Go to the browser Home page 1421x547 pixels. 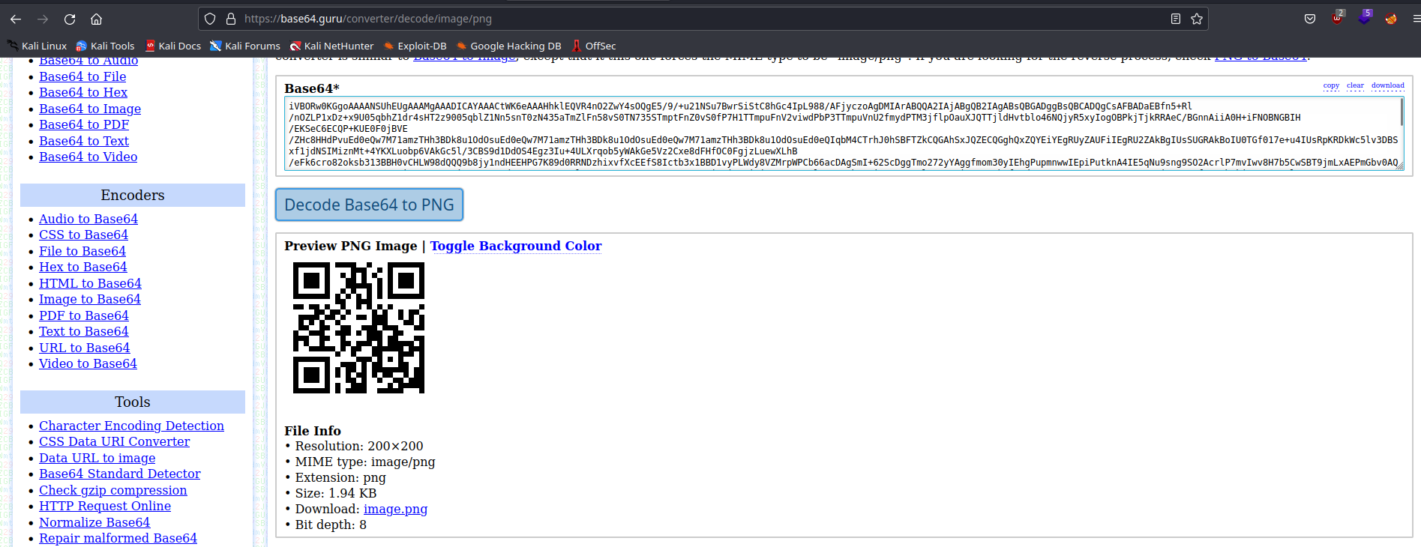pos(96,19)
